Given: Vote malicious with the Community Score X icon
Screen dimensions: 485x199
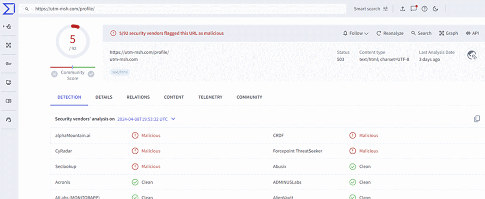Looking at the screenshot, I should pos(54,74).
